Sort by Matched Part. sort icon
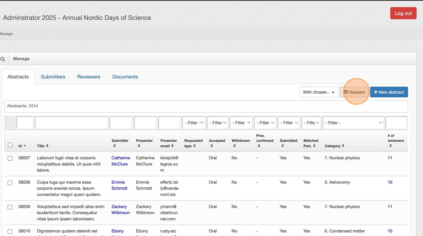Image resolution: width=423 pixels, height=236 pixels. (314, 146)
